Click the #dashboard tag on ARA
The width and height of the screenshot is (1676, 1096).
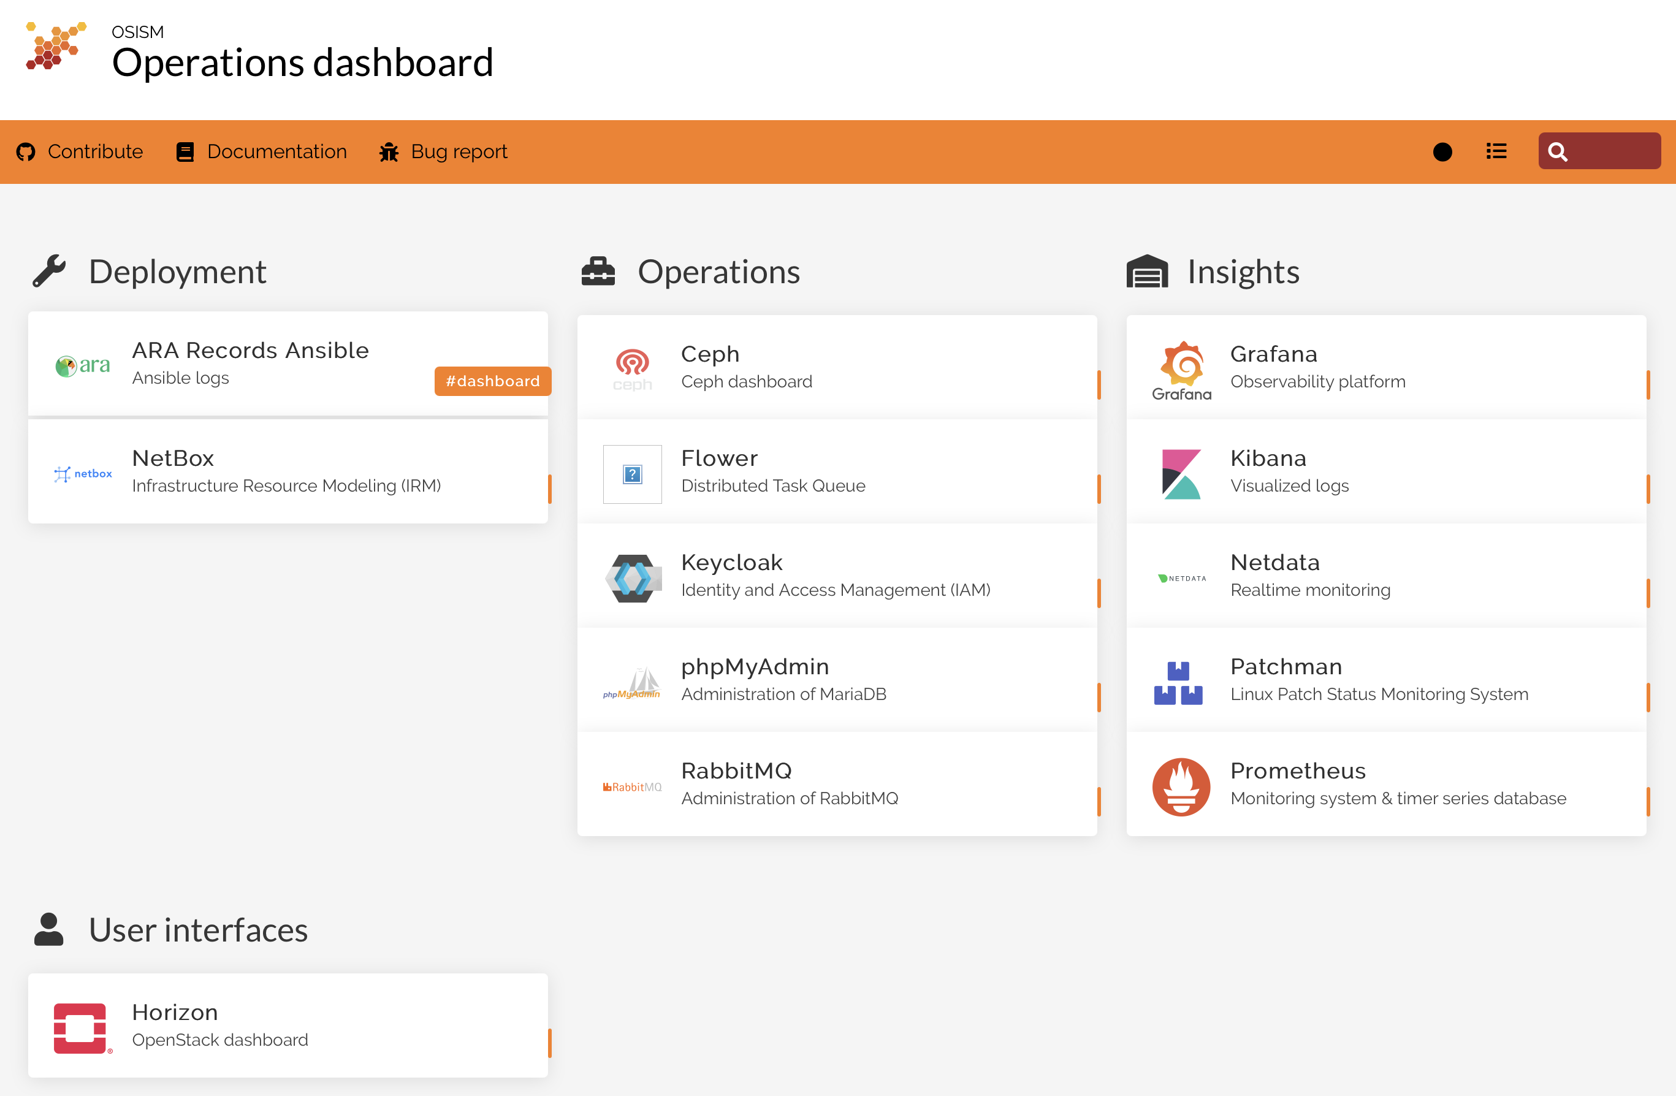click(x=492, y=381)
